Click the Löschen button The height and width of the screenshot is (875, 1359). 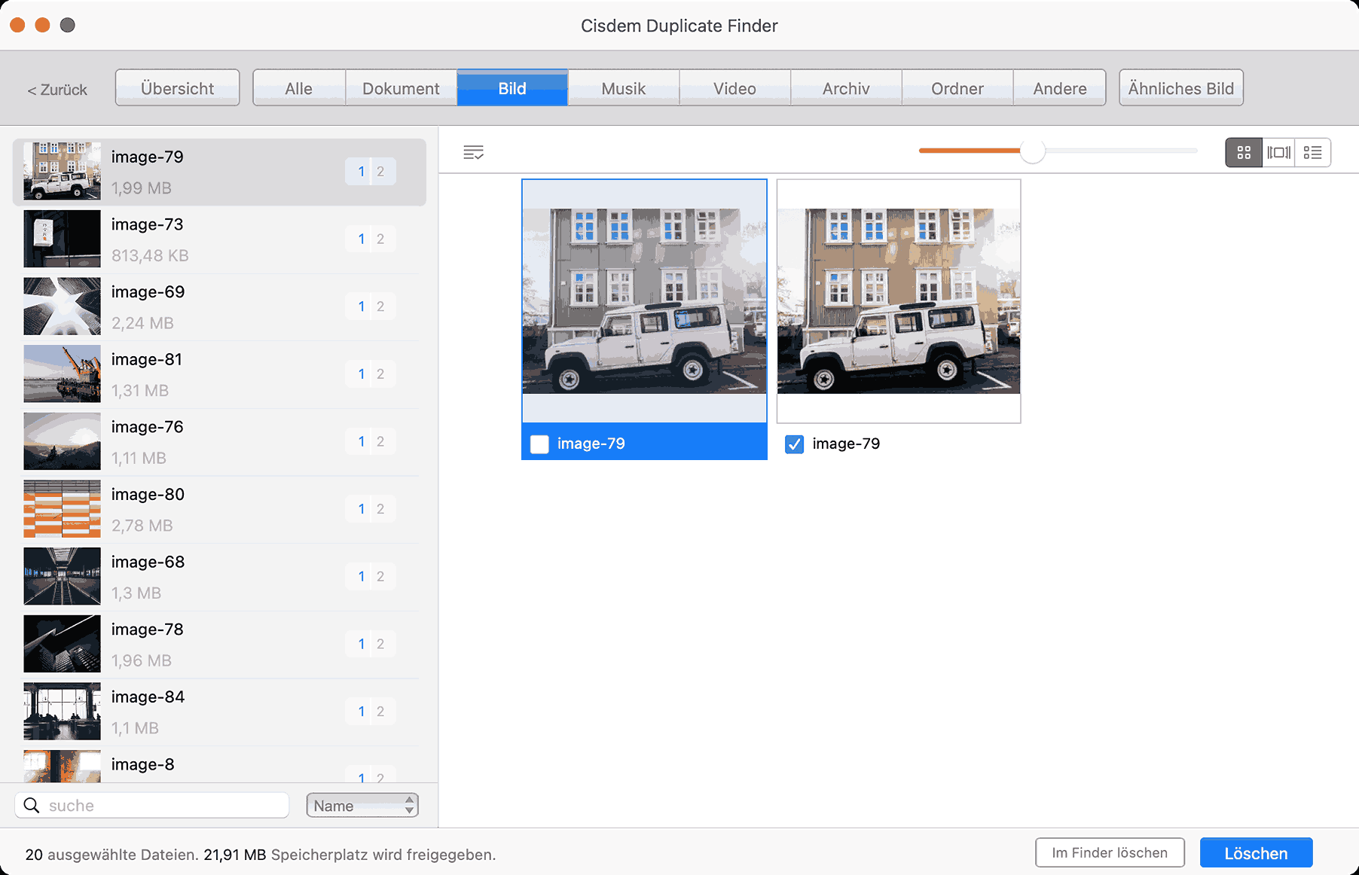1256,853
